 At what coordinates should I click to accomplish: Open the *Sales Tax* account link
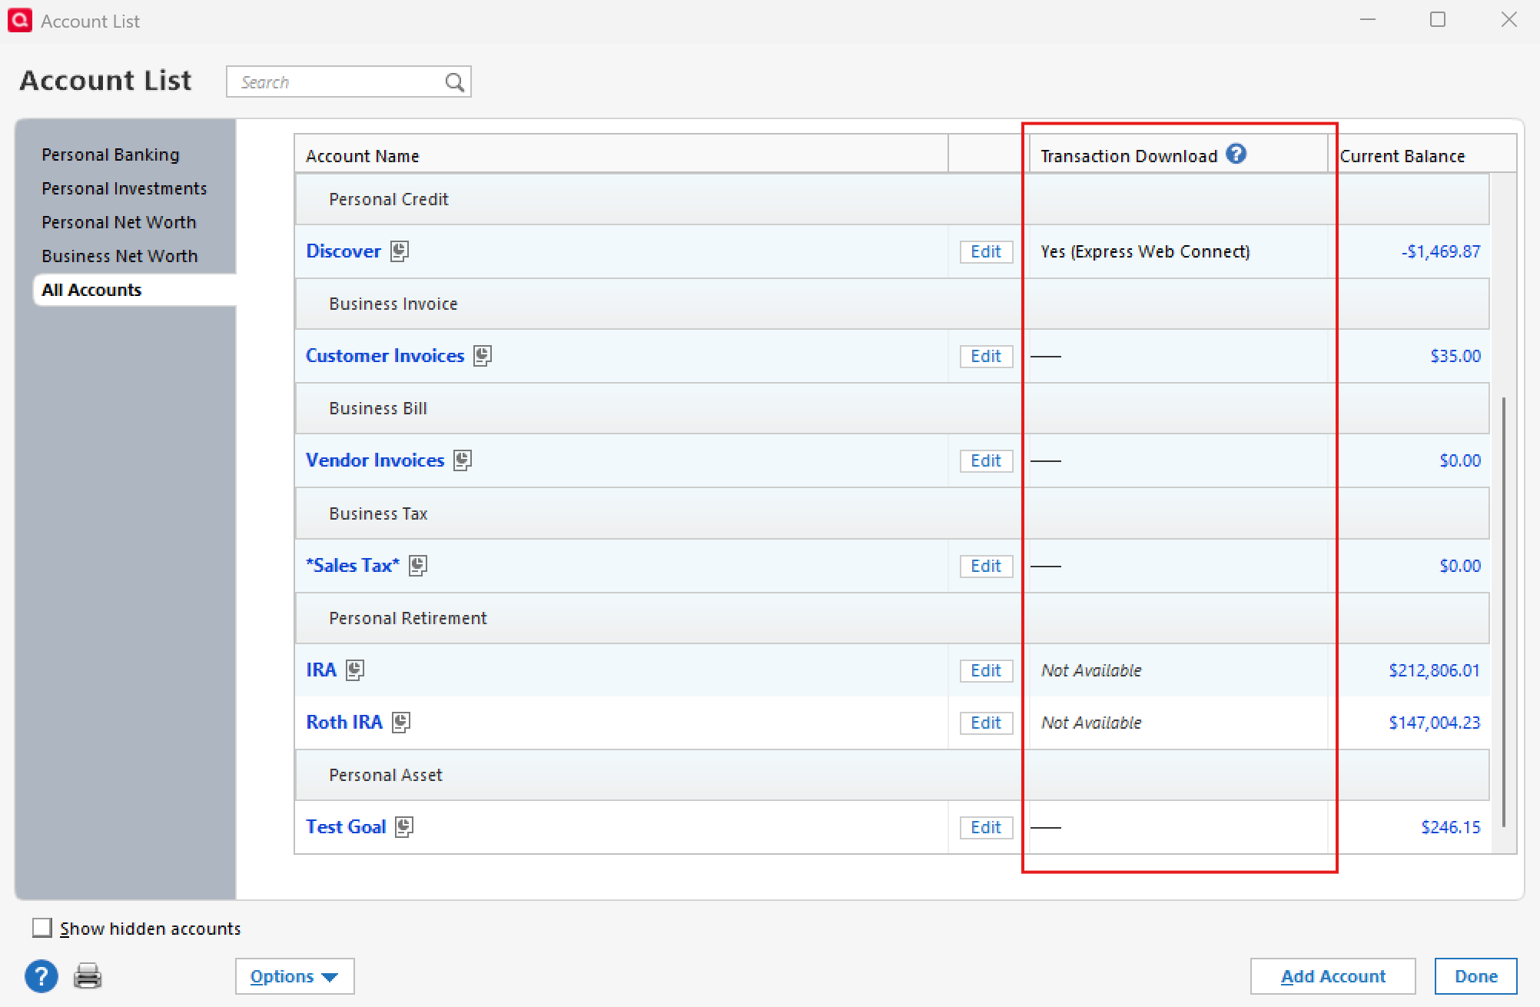(353, 566)
